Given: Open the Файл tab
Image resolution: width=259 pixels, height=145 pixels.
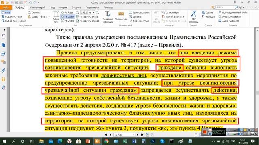Looking at the screenshot, I should 6,8.
